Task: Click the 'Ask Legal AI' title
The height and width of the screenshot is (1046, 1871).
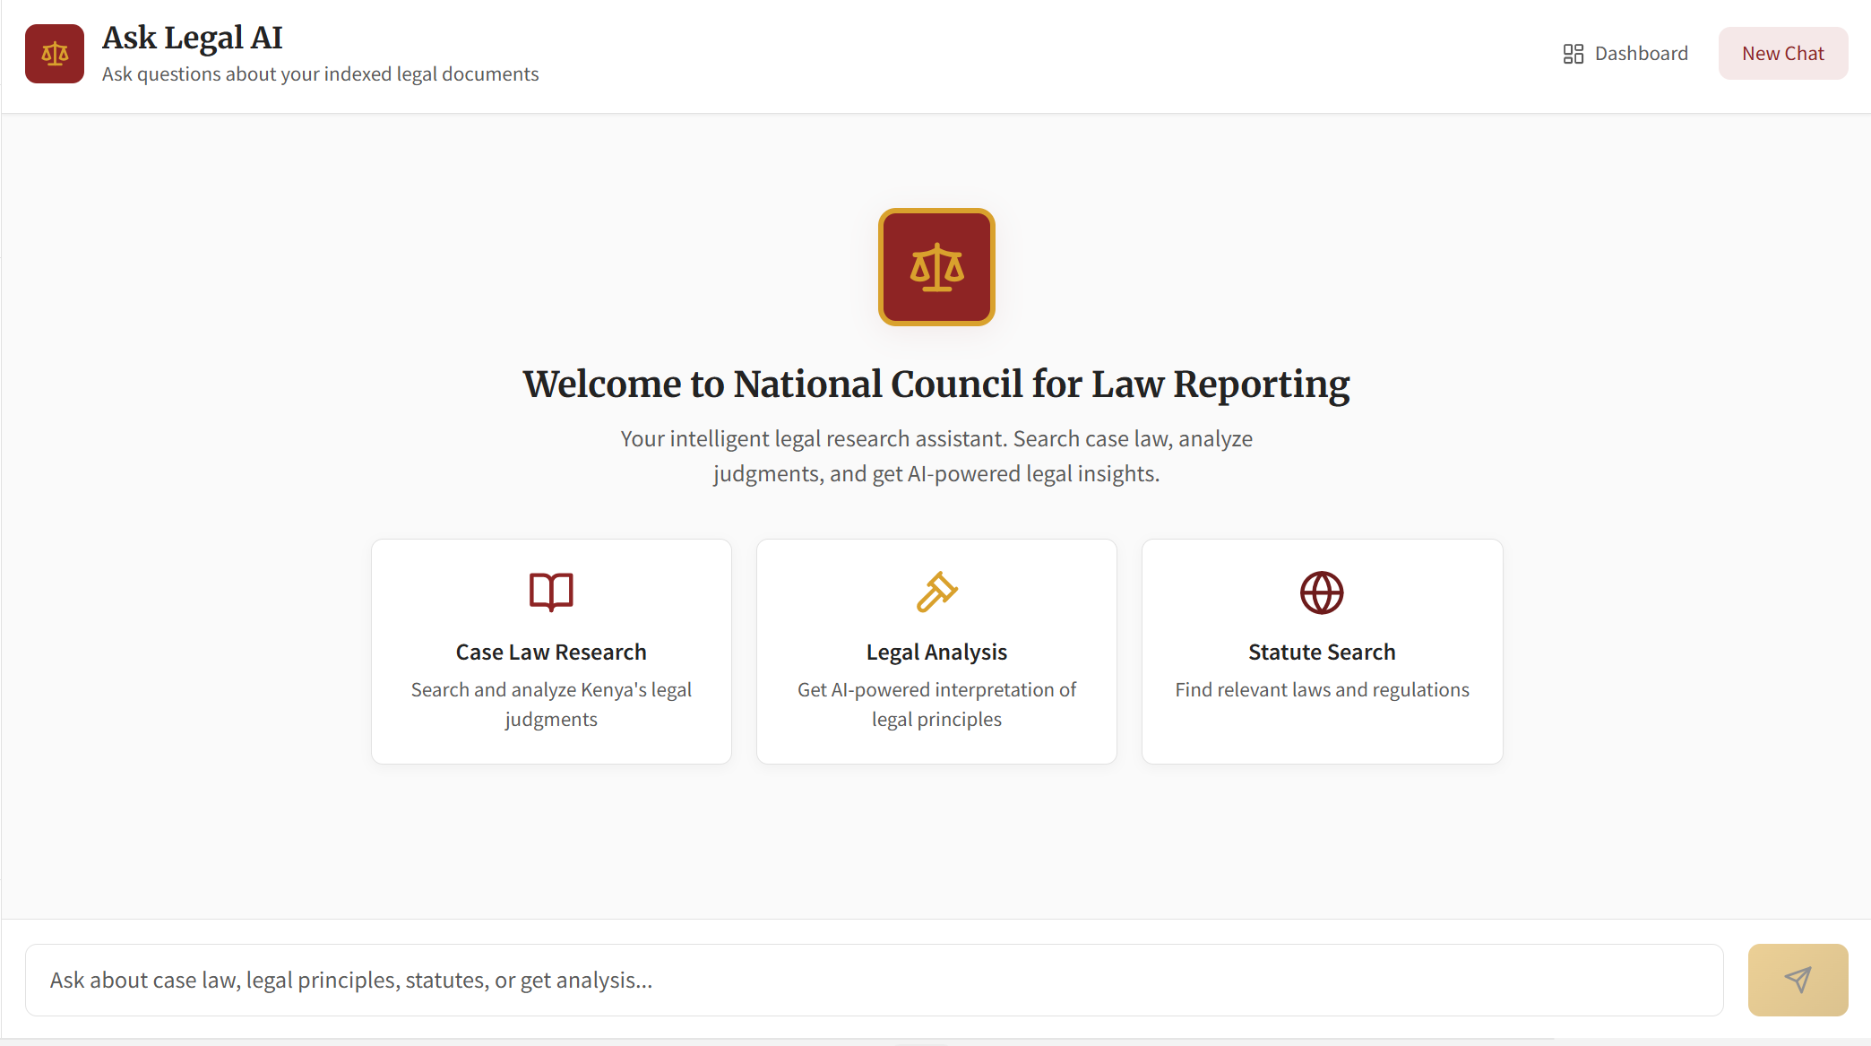Action: click(193, 38)
